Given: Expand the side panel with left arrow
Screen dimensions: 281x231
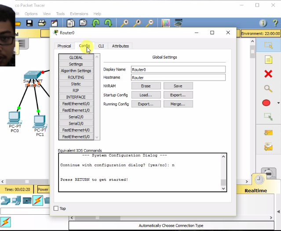Looking at the screenshot, I should [x=278, y=212].
